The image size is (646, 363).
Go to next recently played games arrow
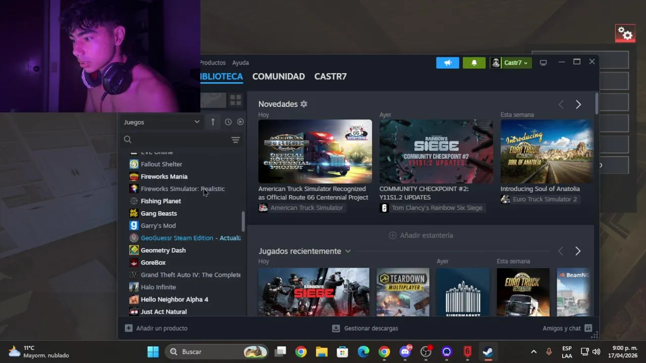pos(578,251)
